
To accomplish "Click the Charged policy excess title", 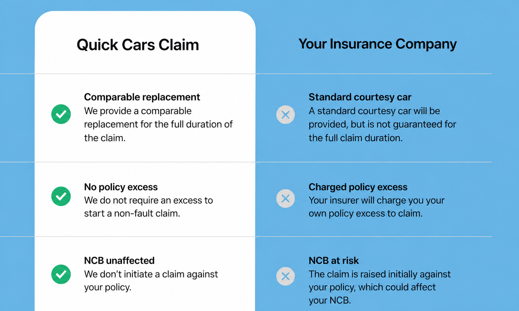I will point(358,187).
